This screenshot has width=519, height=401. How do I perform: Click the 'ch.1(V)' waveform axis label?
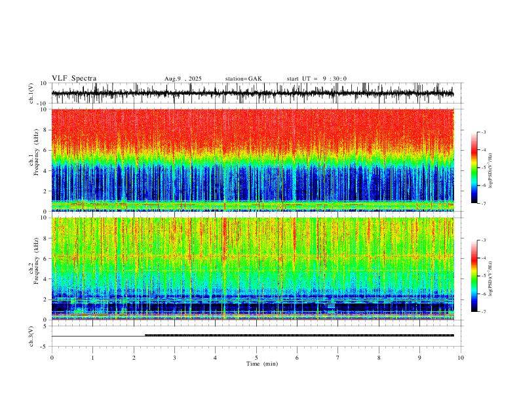click(x=31, y=93)
